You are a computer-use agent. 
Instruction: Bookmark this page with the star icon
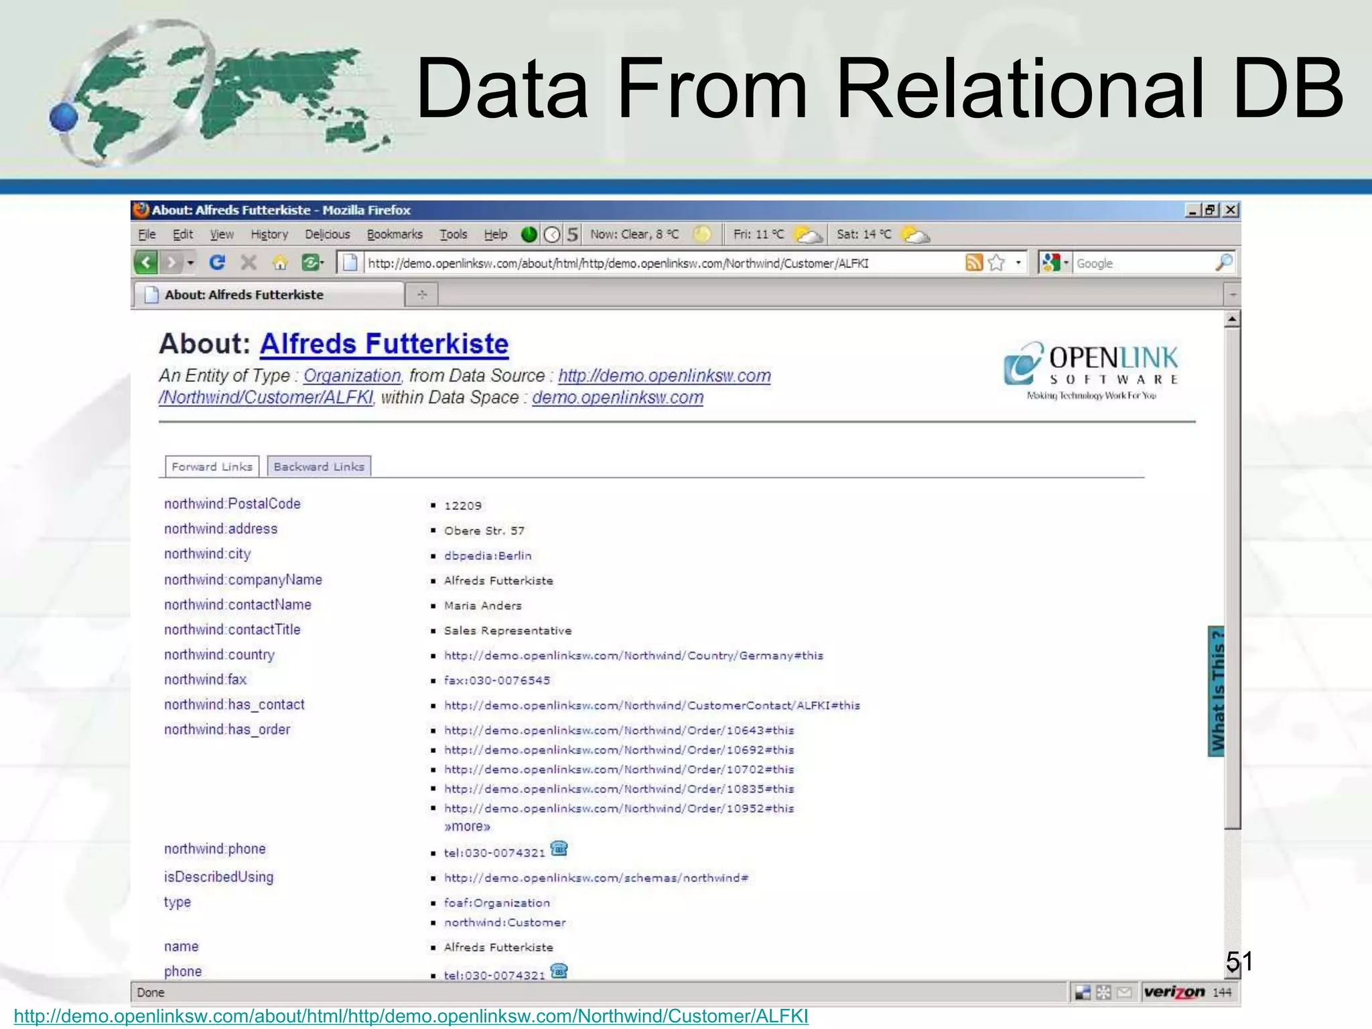tap(997, 263)
